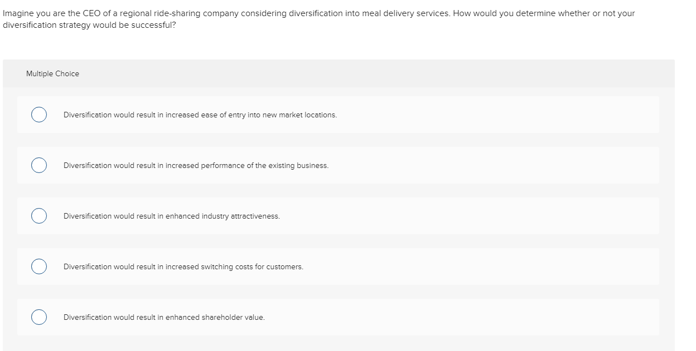
Task: Mark the radio button for enhanced industry attractiveness
Action: pyautogui.click(x=38, y=216)
